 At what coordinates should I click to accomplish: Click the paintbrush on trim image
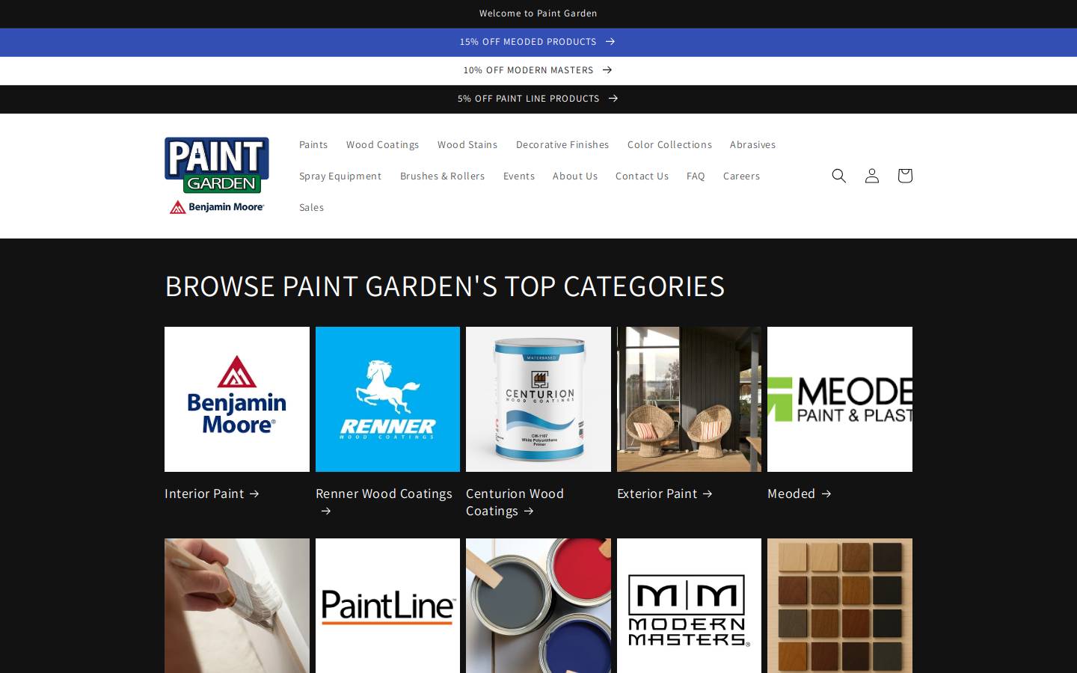[x=237, y=606]
